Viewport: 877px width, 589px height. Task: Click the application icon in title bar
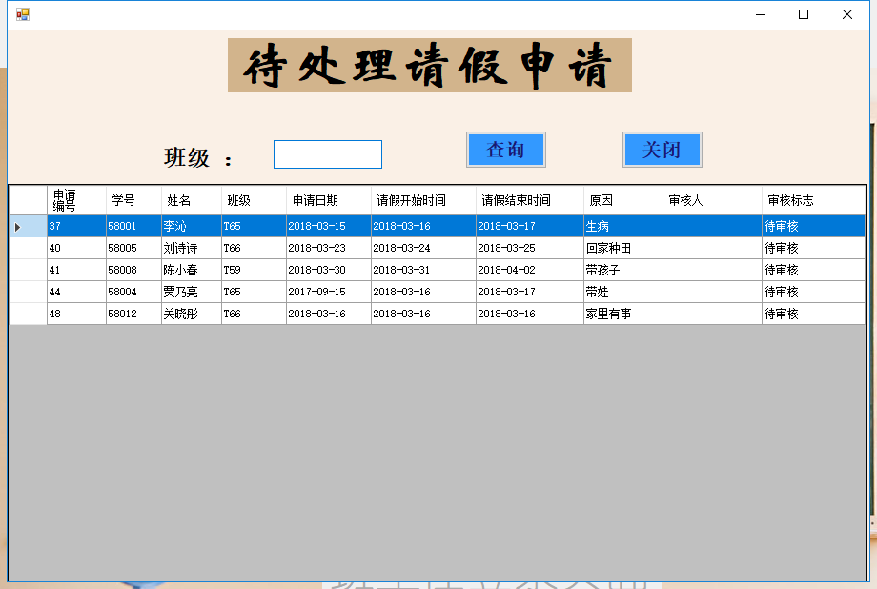point(22,14)
